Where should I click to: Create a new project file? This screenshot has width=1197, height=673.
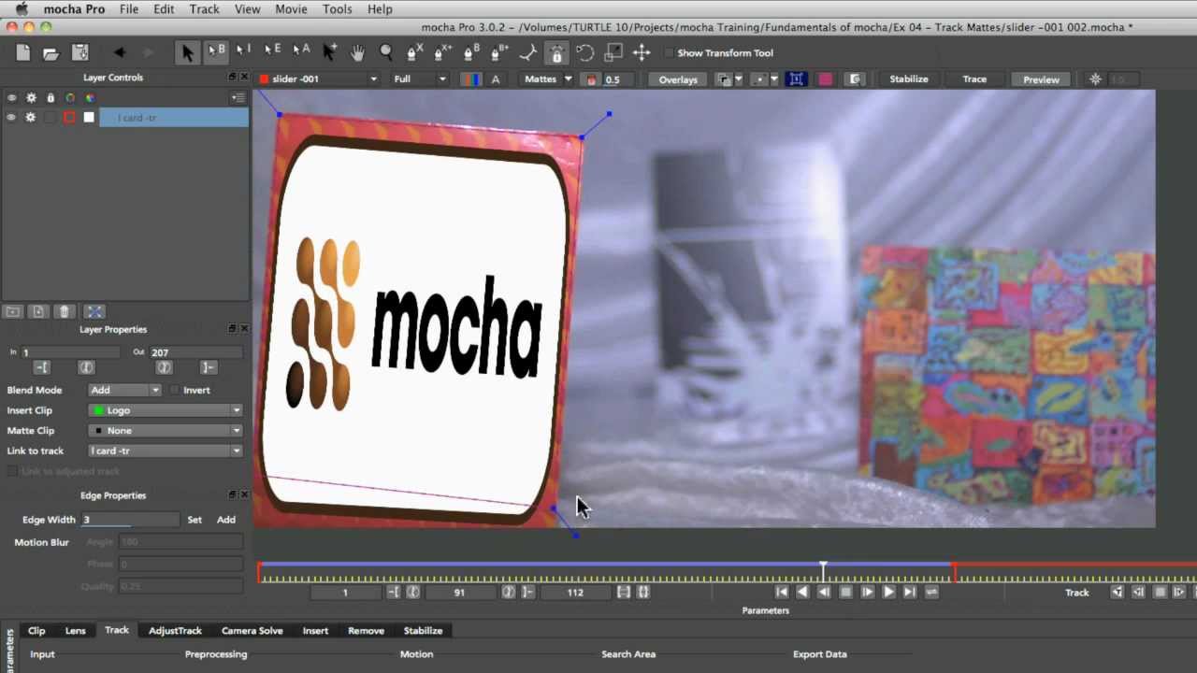[x=22, y=53]
